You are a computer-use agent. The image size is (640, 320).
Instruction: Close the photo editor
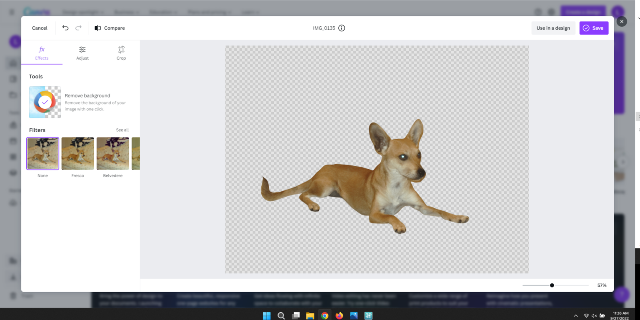622,21
